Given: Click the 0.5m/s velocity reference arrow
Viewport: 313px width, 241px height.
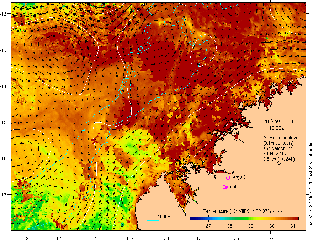Looking at the screenshot, I should tap(274, 164).
